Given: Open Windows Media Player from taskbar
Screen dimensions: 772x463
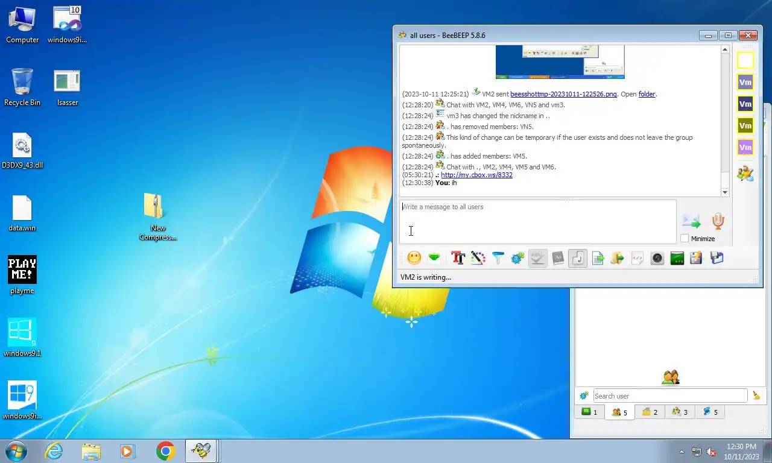Looking at the screenshot, I should click(x=127, y=451).
